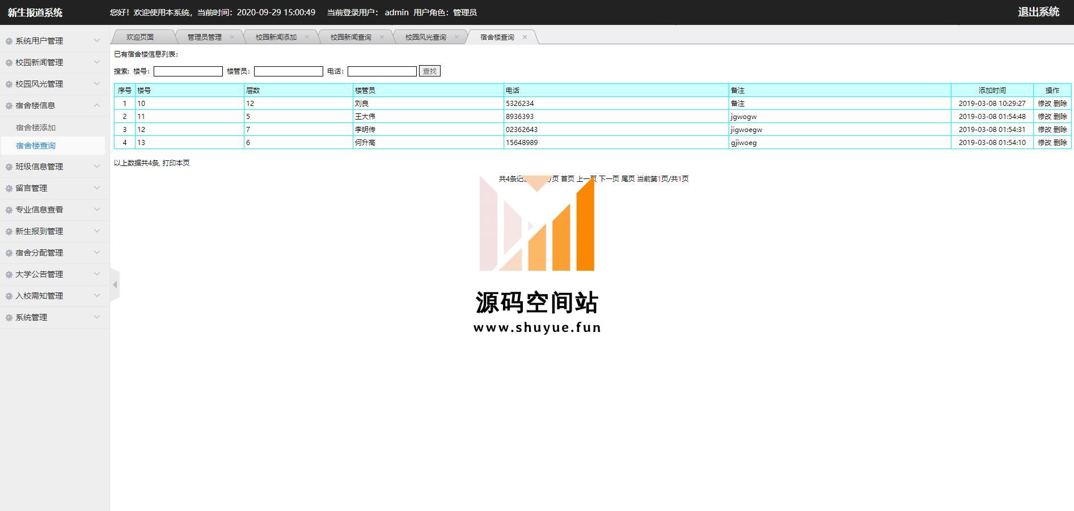The width and height of the screenshot is (1074, 511).
Task: Expand 入校需知管理 chevron
Action: [97, 295]
